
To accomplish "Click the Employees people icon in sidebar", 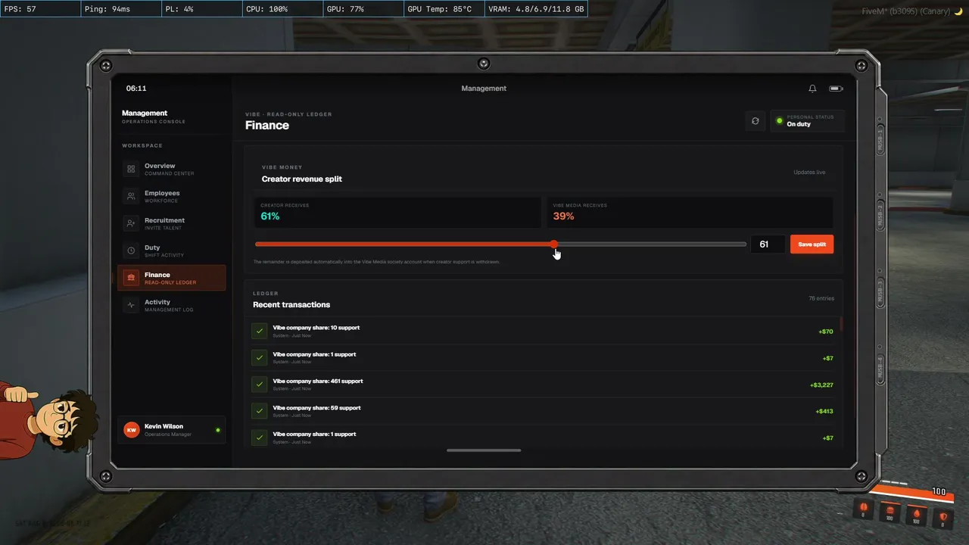I will click(131, 196).
